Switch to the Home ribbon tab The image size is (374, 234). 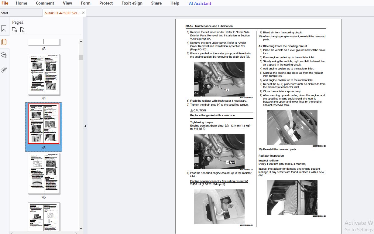pyautogui.click(x=21, y=3)
